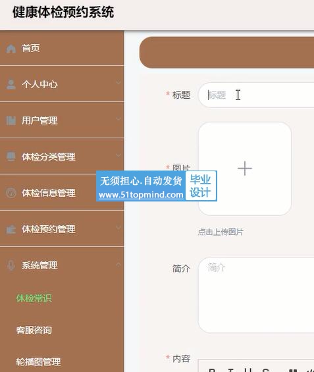This screenshot has width=314, height=372.
Task: Open the 体检常识 submenu item
Action: coord(34,298)
